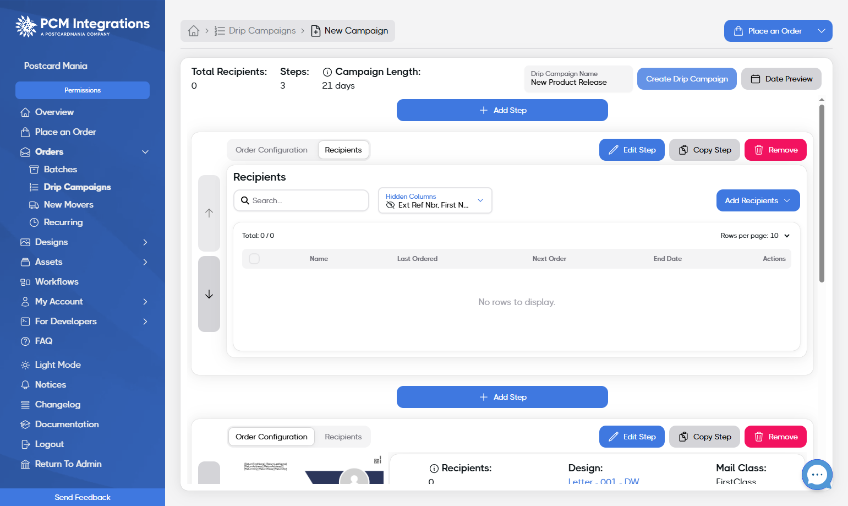
Task: Click New Campaign breadcrumb item
Action: tap(350, 31)
